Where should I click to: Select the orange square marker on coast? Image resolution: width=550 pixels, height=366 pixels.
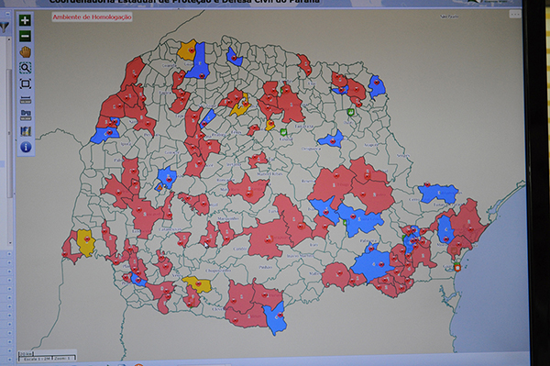[457, 268]
